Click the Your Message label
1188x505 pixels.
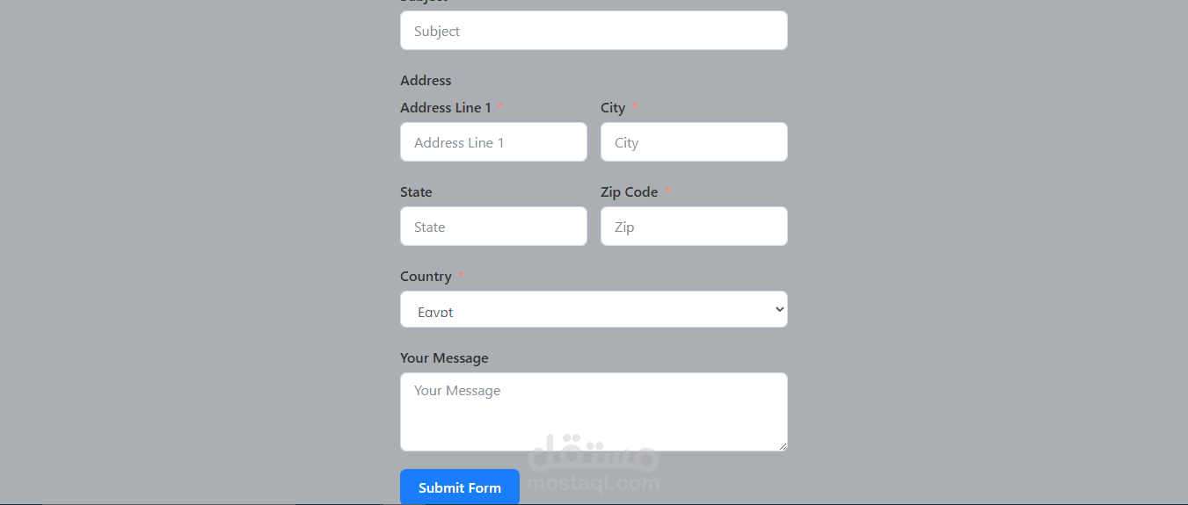click(x=444, y=358)
